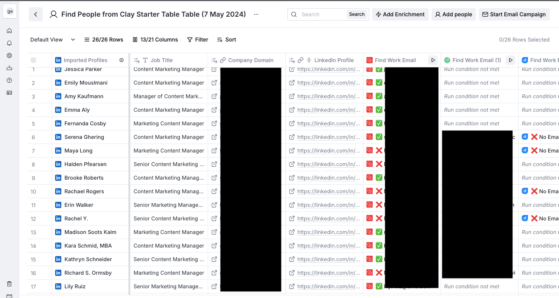Click the help question-mark sidebar icon

(9, 80)
